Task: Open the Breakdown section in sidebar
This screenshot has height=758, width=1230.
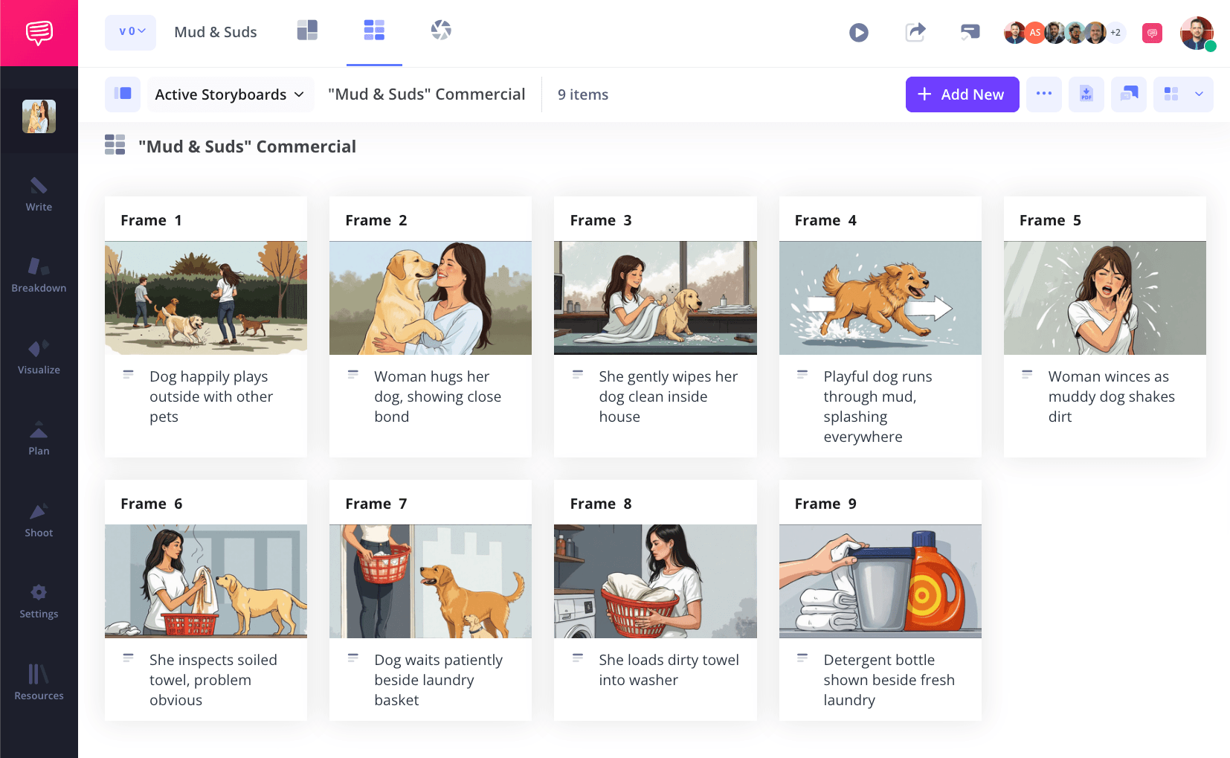Action: tap(39, 275)
